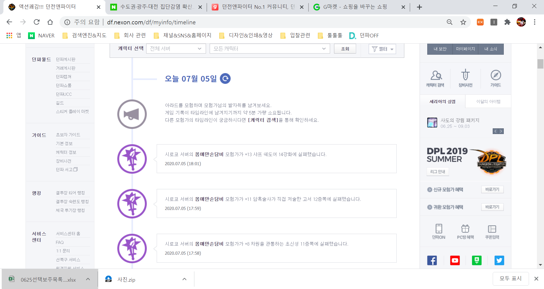Open 디자인&인쇄&영상 bookmark folder
This screenshot has width=544, height=289.
click(x=246, y=35)
